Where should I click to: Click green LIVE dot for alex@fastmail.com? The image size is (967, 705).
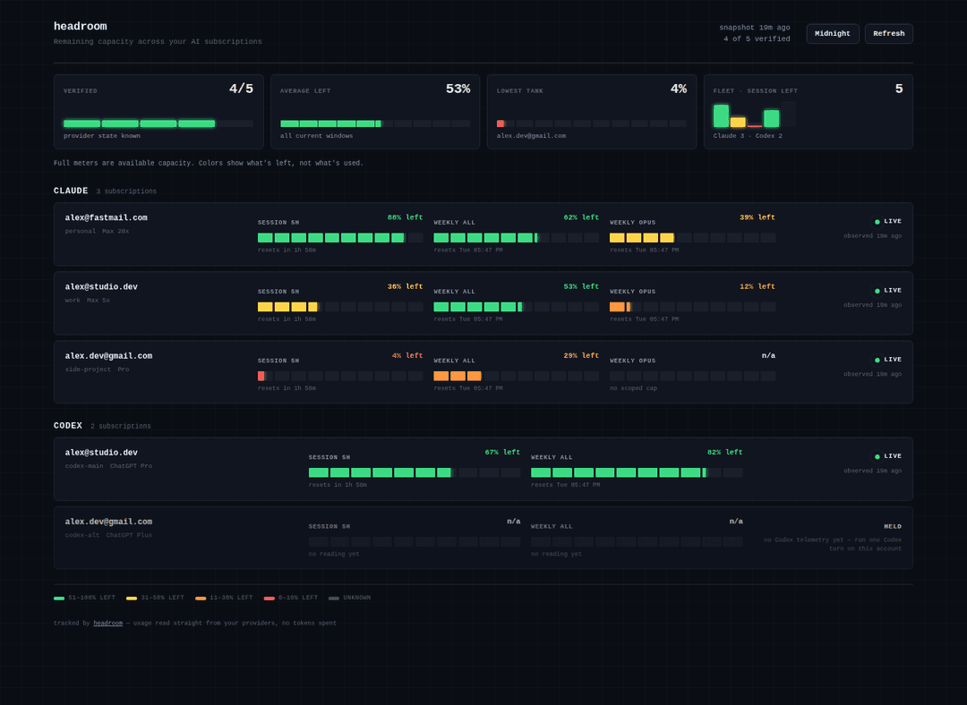(x=877, y=222)
